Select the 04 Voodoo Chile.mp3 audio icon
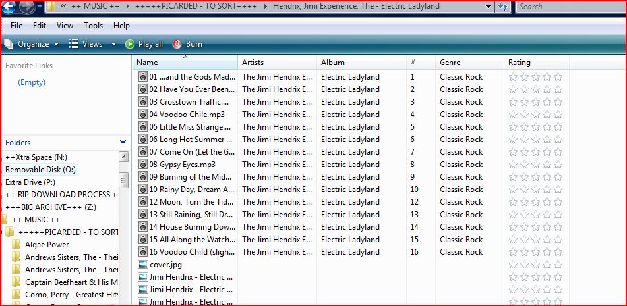 [143, 115]
